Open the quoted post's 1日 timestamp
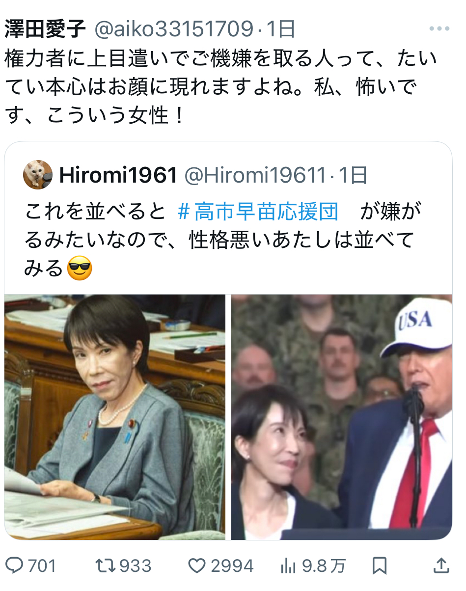466x591 pixels. [x=352, y=175]
